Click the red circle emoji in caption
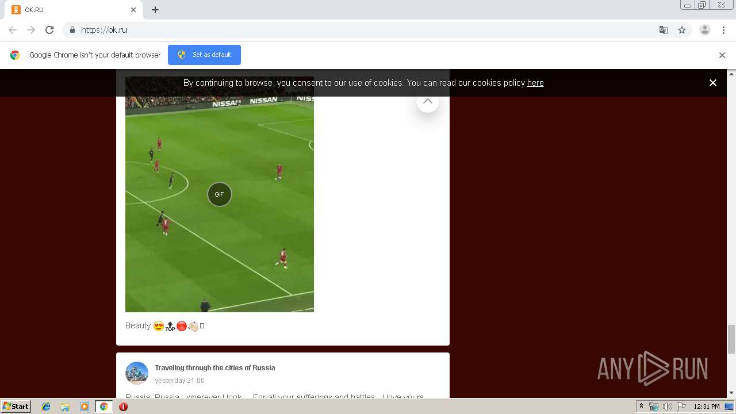736x414 pixels. pos(182,326)
